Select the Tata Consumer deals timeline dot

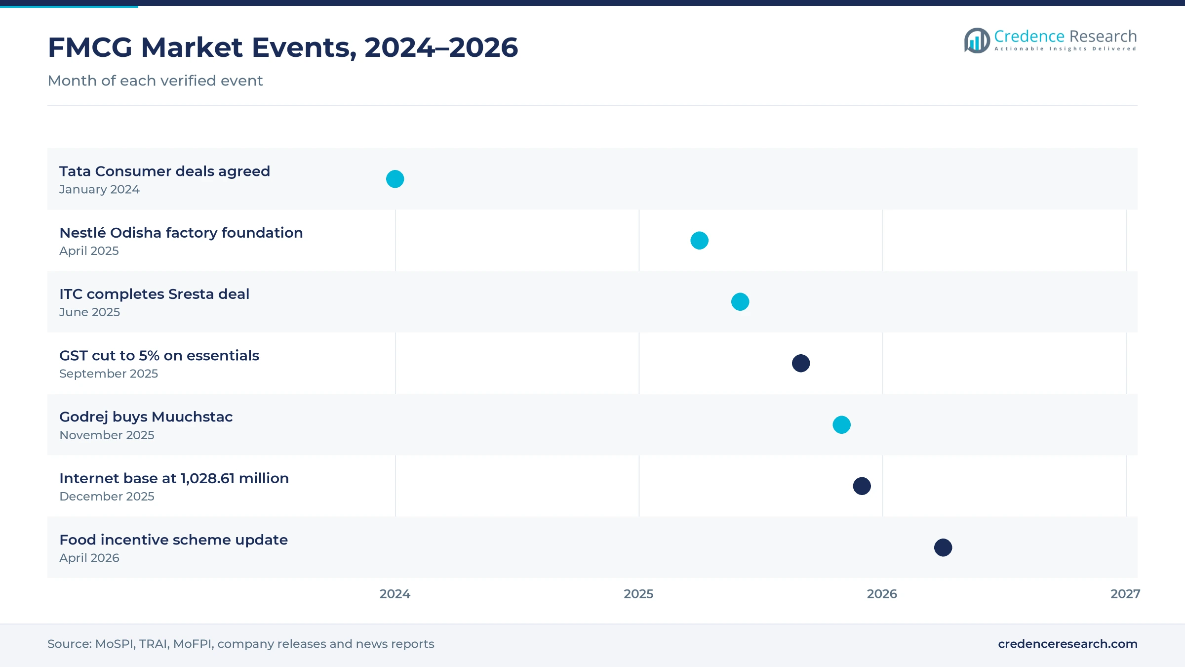pyautogui.click(x=395, y=179)
